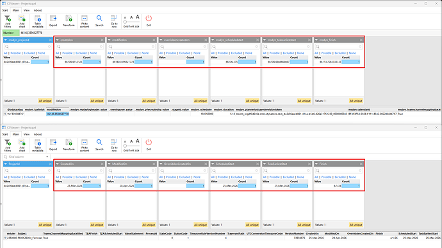This screenshot has height=248, width=442.
Task: Expand the ModifiedOn panel header arrow in the lower window
Action: [x=109, y=164]
